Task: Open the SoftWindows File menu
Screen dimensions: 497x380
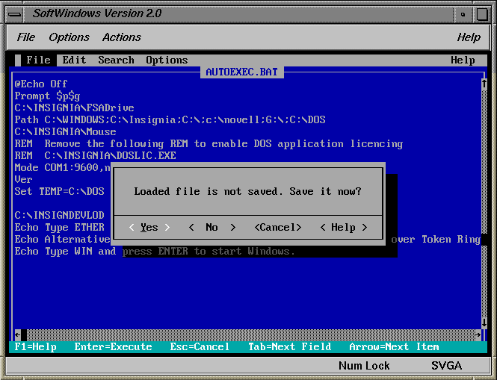Action: 25,37
